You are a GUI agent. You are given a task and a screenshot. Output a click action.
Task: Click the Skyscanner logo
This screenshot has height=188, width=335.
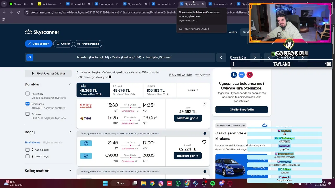tap(42, 32)
